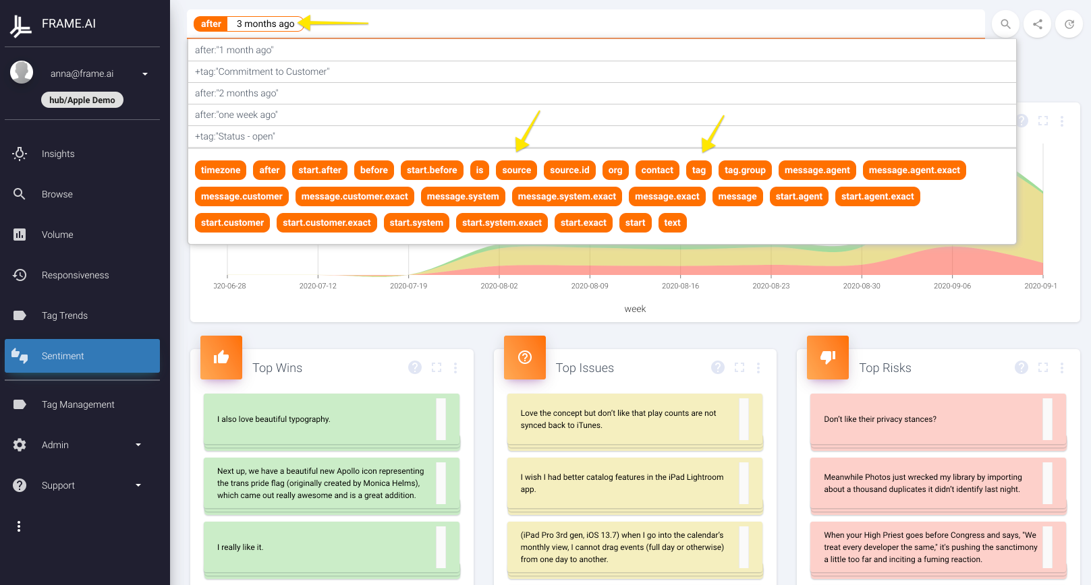
Task: Click the Tag Management label icon
Action: click(20, 404)
